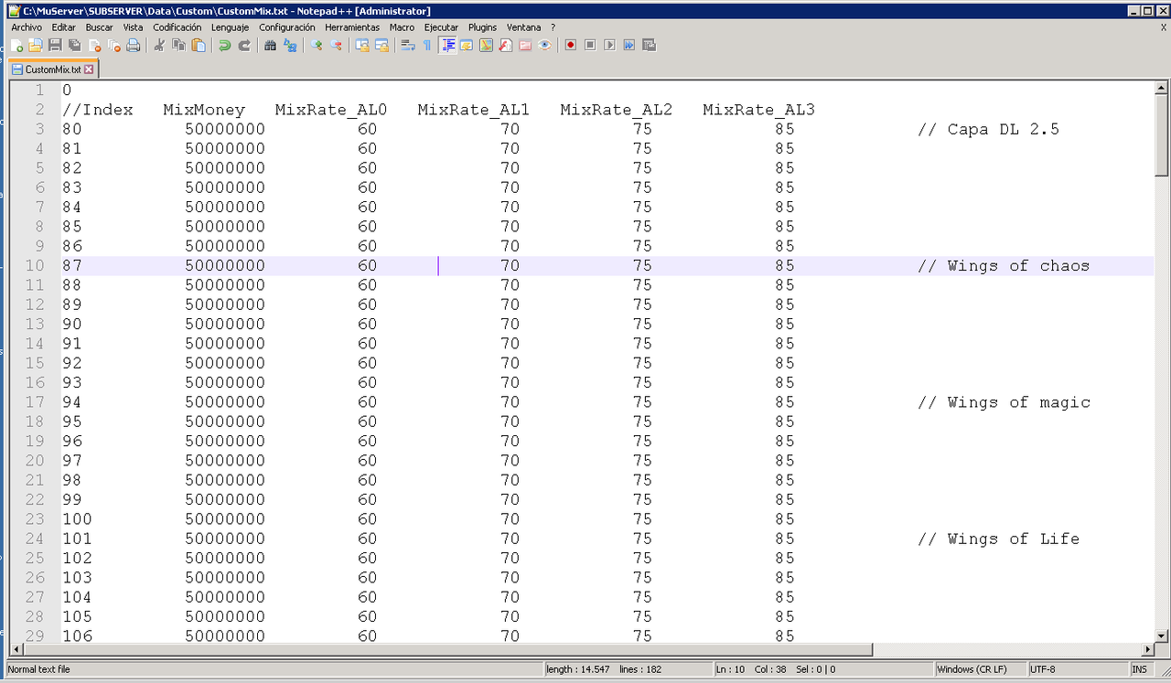This screenshot has width=1171, height=683.
Task: Click the Play recorded macro icon
Action: (x=609, y=45)
